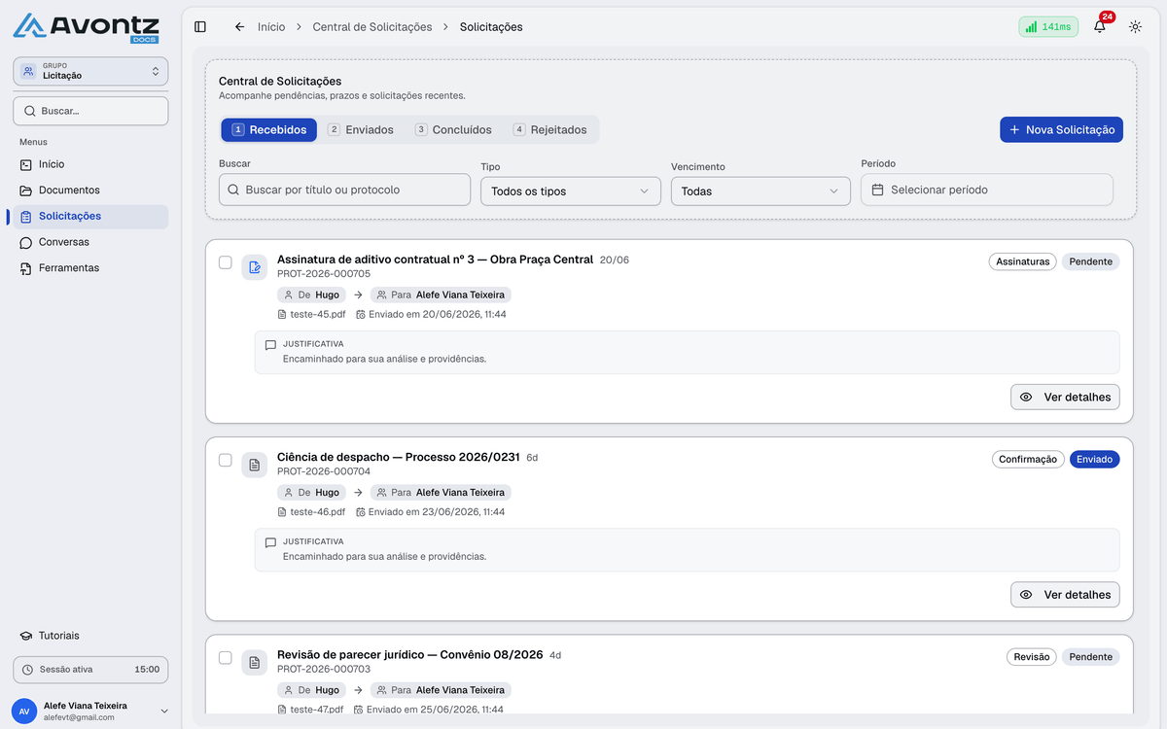1167x729 pixels.
Task: Click the clock icon in Sessão ativa
Action: click(x=27, y=670)
